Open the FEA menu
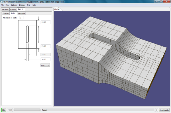This screenshot has width=171, height=113. [7, 5]
